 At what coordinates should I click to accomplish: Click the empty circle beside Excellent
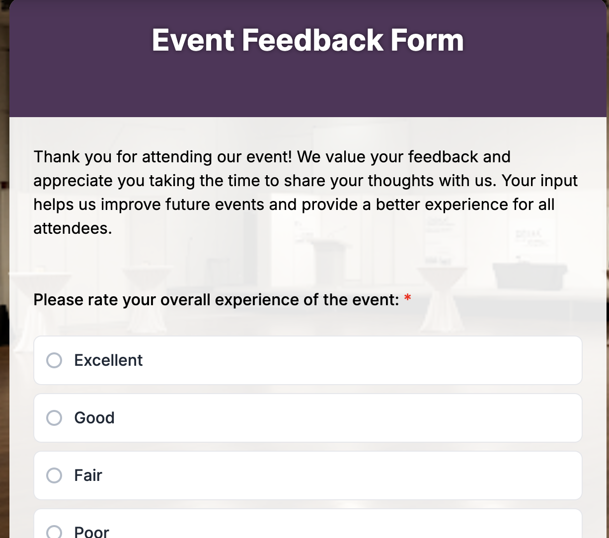coord(54,360)
